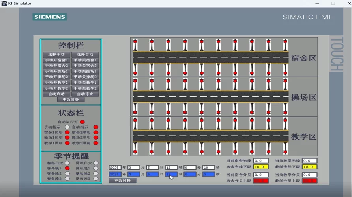Click the 操场2照明 indicator light

pyautogui.click(x=96, y=138)
